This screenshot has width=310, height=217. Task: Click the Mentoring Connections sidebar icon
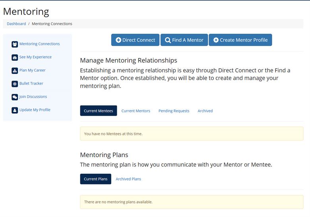click(x=15, y=44)
